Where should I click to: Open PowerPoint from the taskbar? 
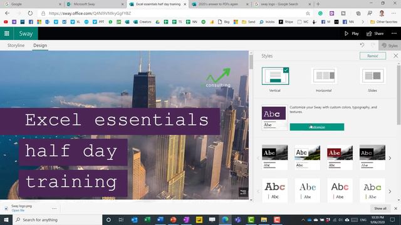173,219
